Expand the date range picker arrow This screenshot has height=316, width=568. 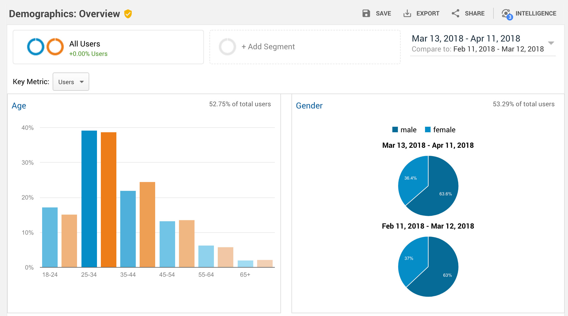[x=551, y=43]
